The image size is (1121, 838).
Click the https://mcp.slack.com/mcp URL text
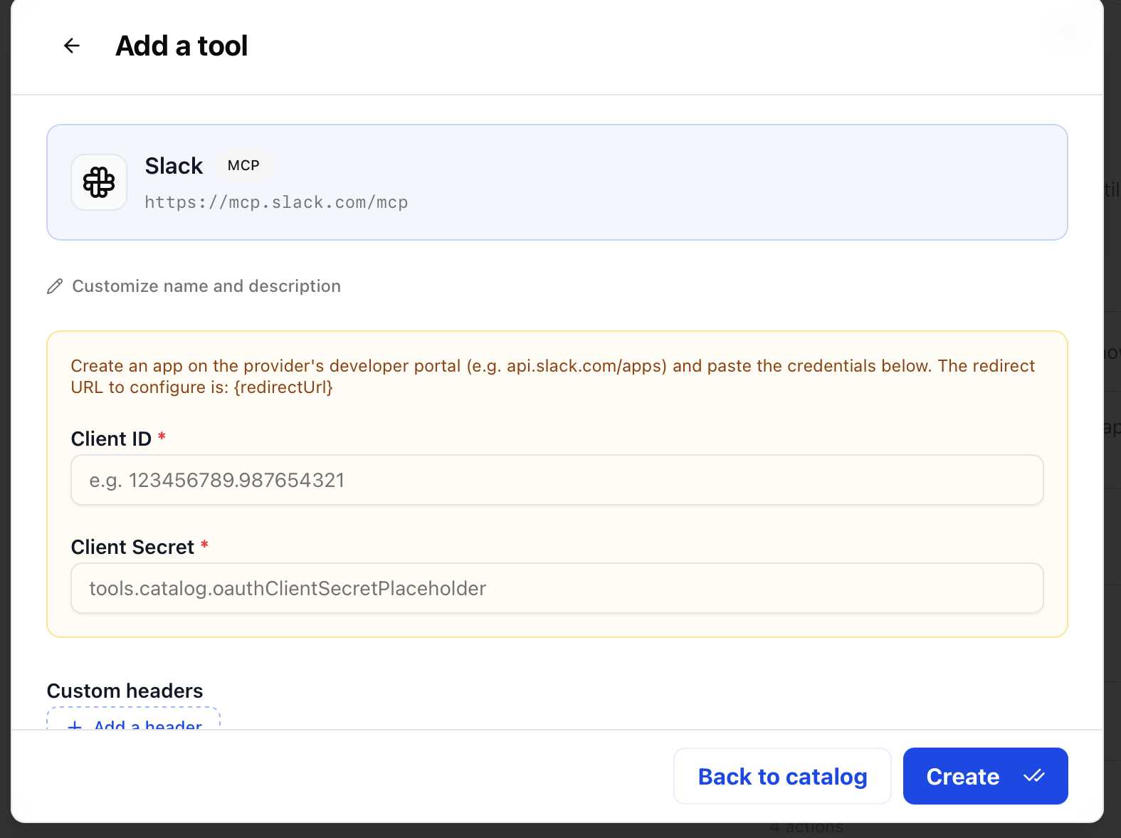pyautogui.click(x=276, y=202)
